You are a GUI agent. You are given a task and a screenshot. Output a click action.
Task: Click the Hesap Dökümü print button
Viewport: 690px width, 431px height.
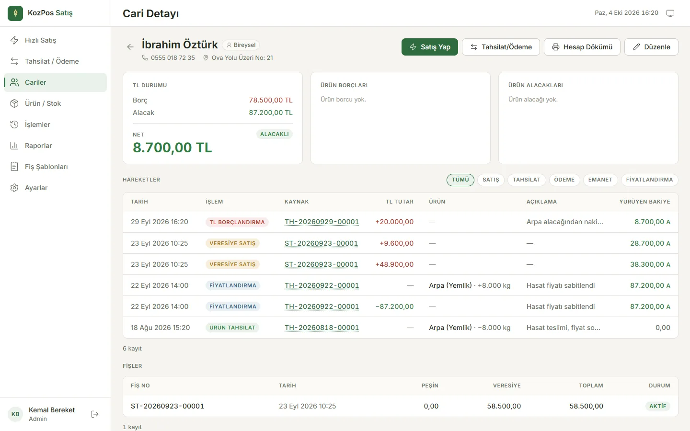coord(582,47)
